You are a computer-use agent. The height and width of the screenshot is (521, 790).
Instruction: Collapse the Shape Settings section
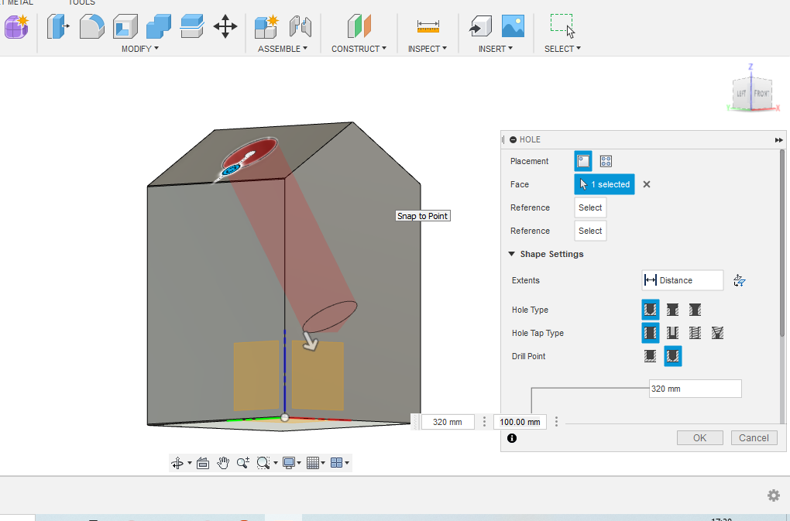point(511,254)
